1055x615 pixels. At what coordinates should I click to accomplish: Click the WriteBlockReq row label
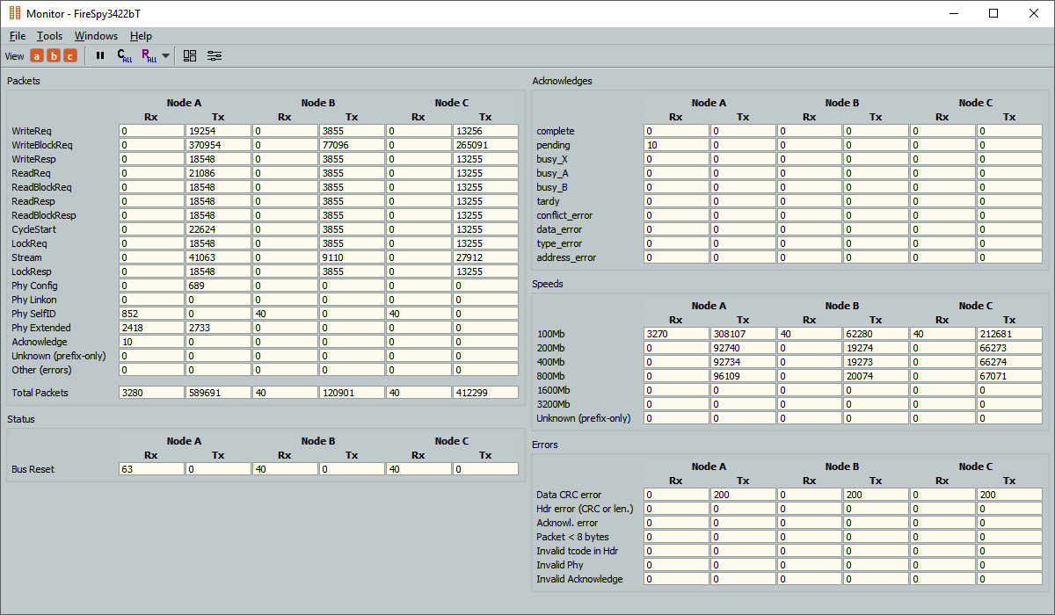(x=42, y=145)
